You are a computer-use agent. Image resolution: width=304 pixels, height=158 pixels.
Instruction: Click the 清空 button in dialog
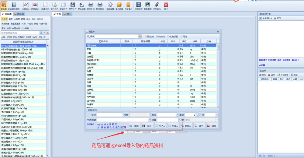point(199,126)
